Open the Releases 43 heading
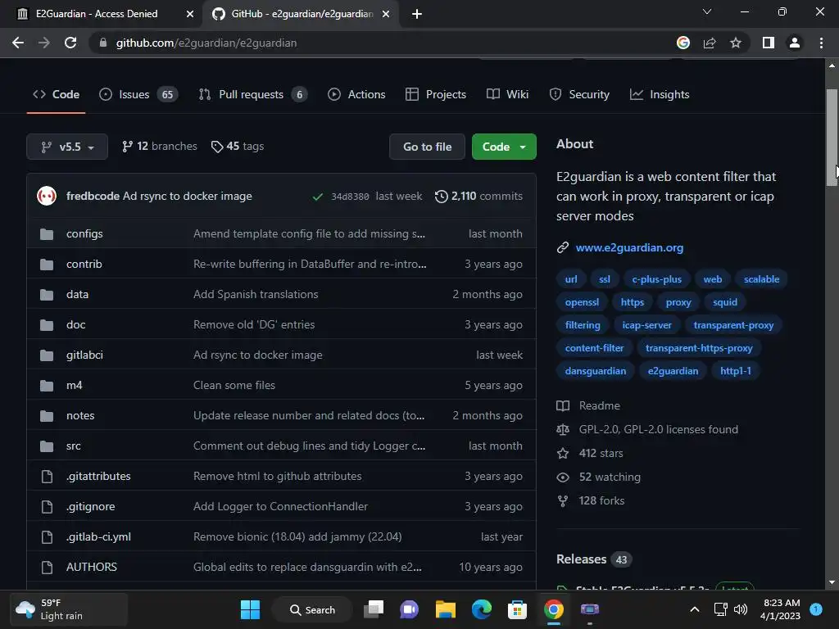 click(593, 559)
